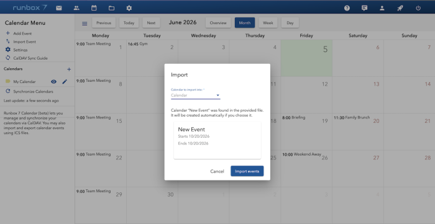Image resolution: width=435 pixels, height=224 pixels.
Task: Click the Runbox 7 logo
Action: click(x=30, y=7)
